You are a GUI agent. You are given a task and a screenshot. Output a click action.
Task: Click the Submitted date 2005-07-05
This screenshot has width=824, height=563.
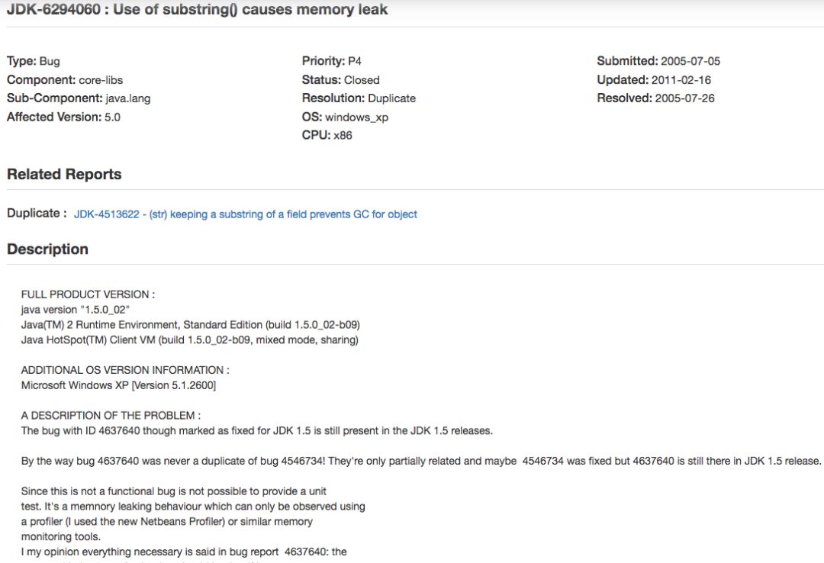click(x=690, y=61)
